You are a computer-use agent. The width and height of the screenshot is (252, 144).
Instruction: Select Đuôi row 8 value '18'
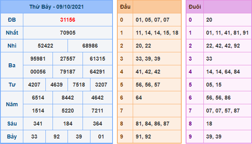click(x=209, y=124)
